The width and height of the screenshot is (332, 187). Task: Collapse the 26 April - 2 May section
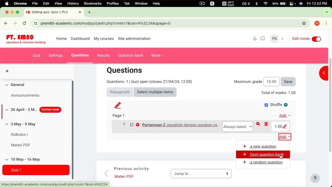7,110
